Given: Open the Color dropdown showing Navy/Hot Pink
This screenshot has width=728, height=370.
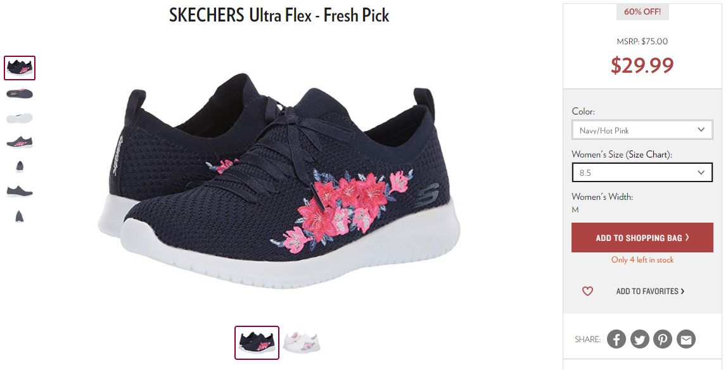Looking at the screenshot, I should coord(642,130).
